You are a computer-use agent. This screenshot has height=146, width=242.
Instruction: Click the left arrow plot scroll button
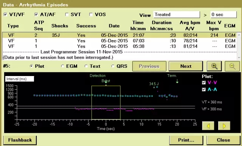pos(208,126)
